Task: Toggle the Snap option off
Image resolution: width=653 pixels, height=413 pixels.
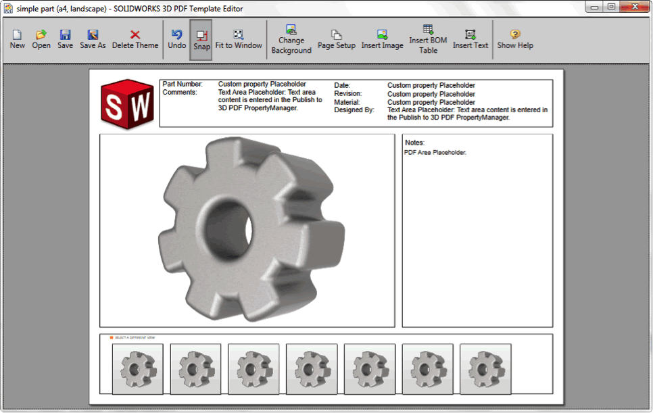Action: [201, 40]
